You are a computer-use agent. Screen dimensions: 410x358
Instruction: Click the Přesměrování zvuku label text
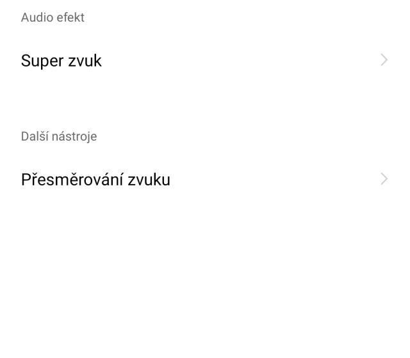[95, 180]
